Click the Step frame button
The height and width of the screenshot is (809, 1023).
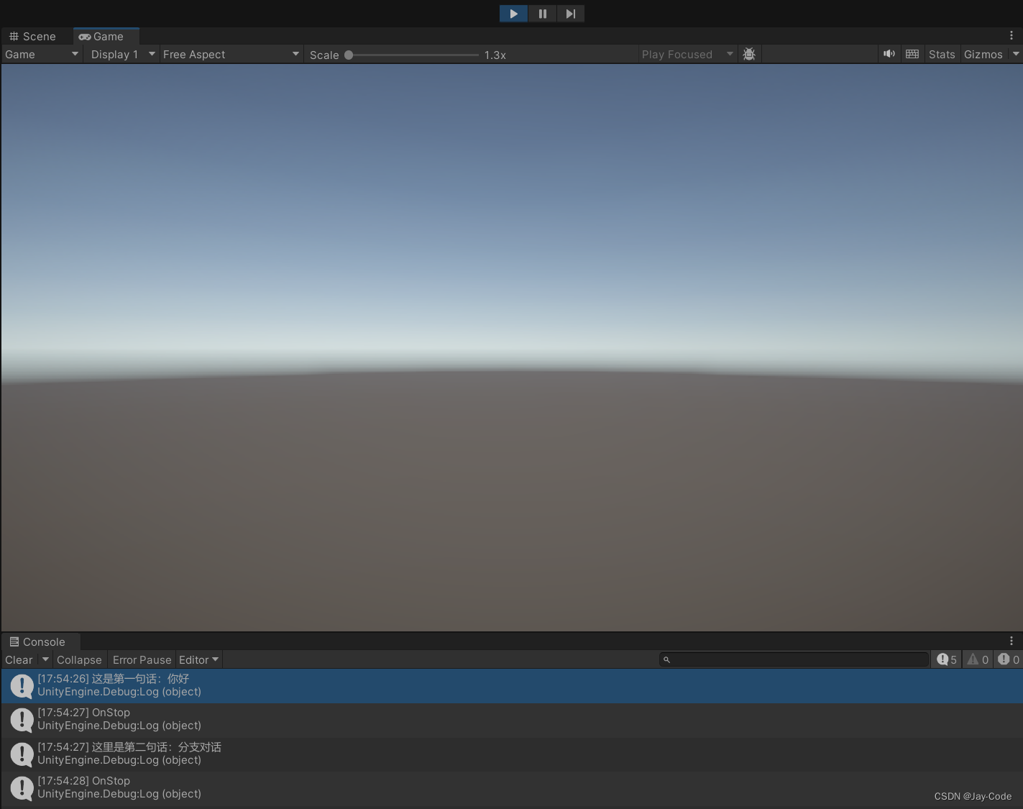(570, 14)
